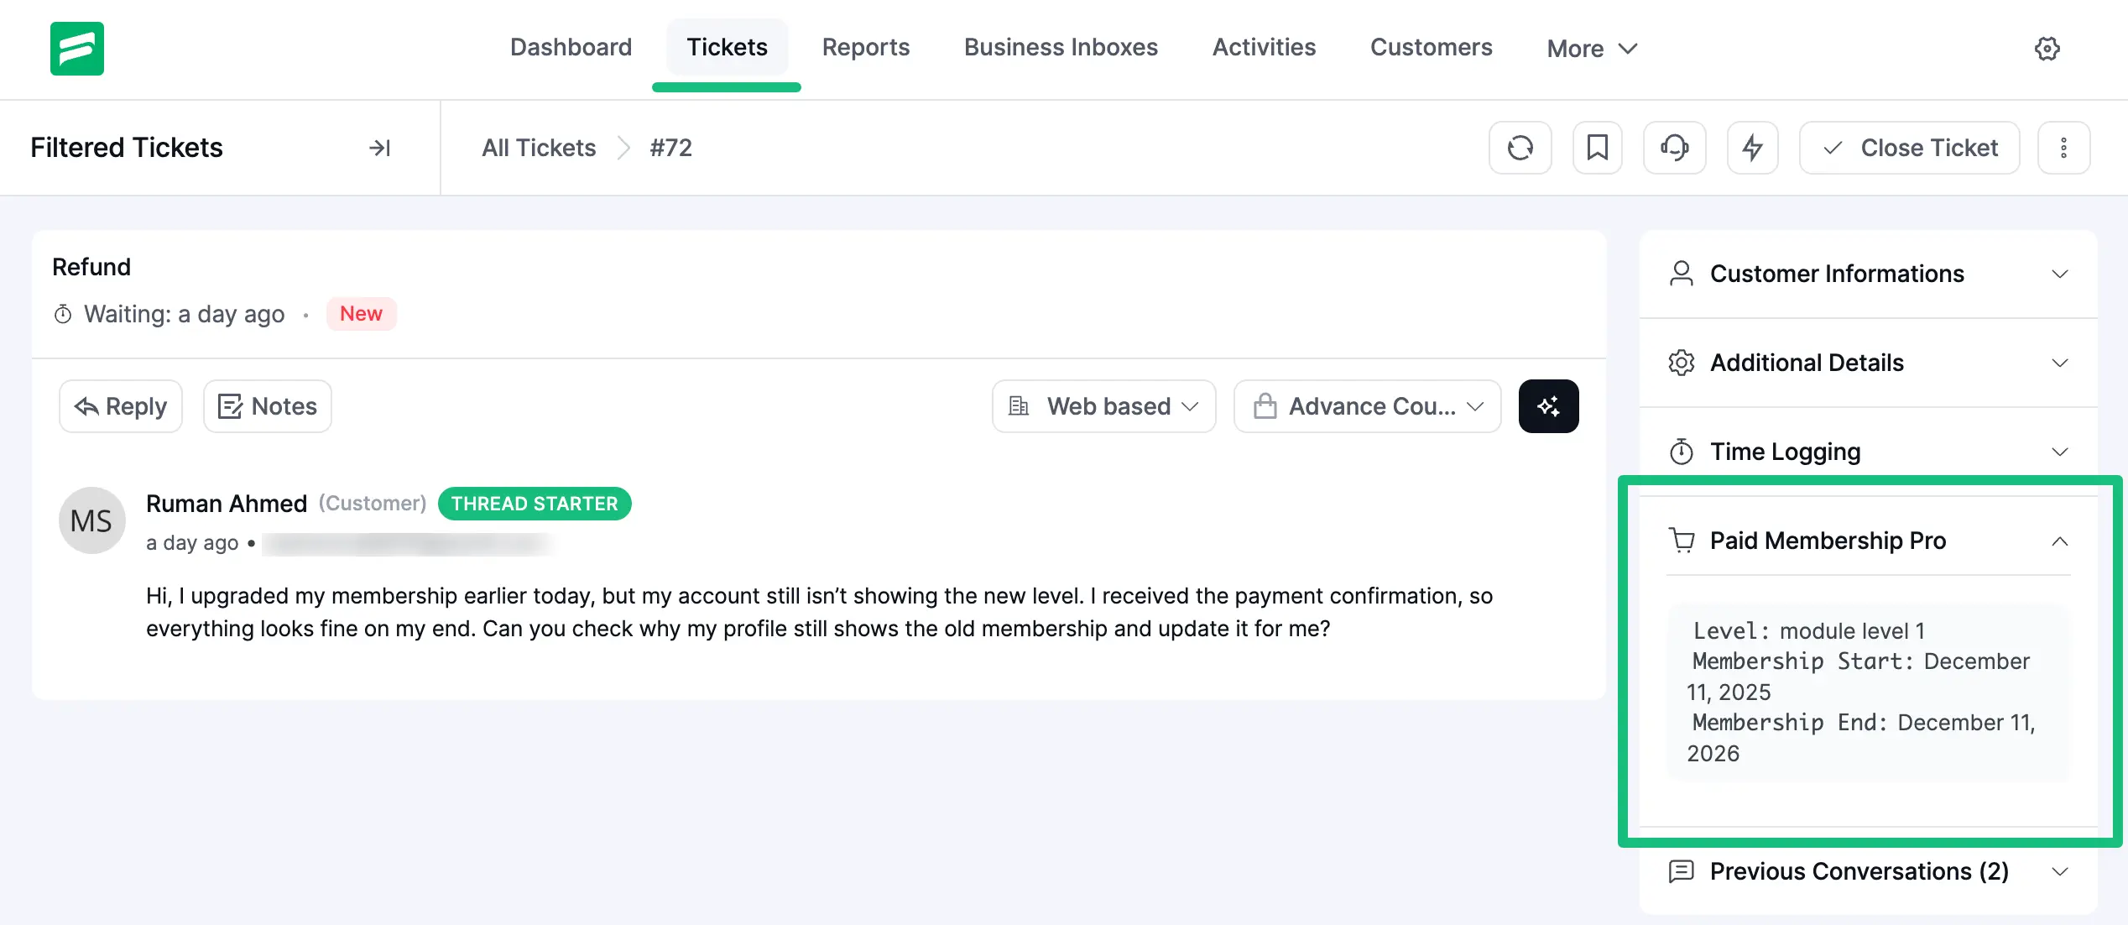Open settings via the gear icon

click(2047, 48)
